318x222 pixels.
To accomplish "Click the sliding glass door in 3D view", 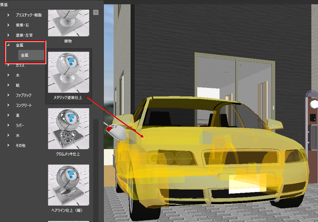I will coord(235,91).
